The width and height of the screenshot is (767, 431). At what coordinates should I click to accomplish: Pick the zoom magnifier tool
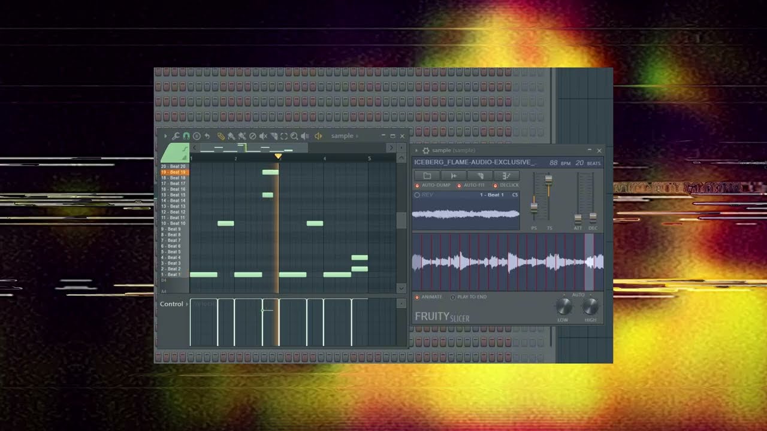coord(294,136)
